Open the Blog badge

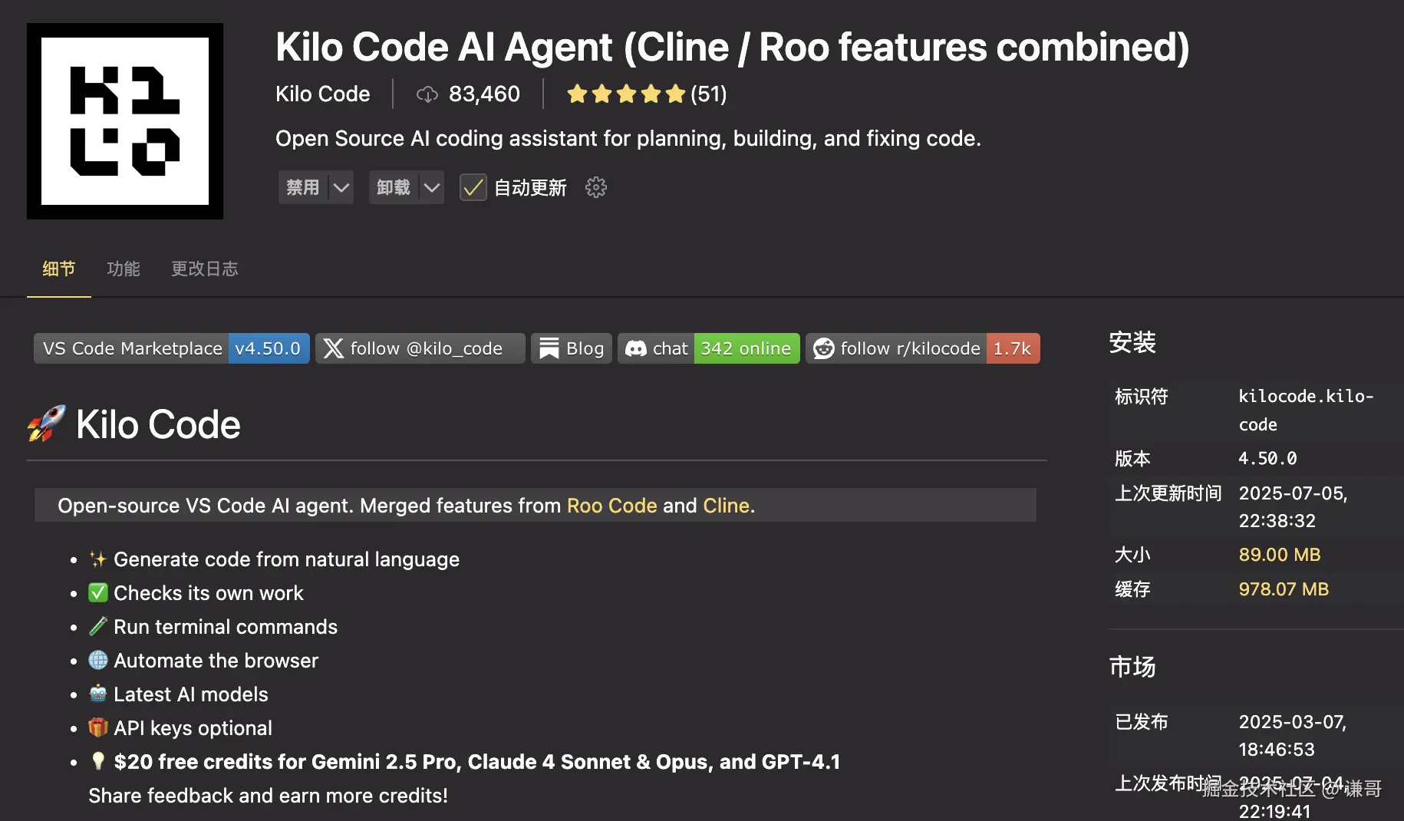point(571,348)
